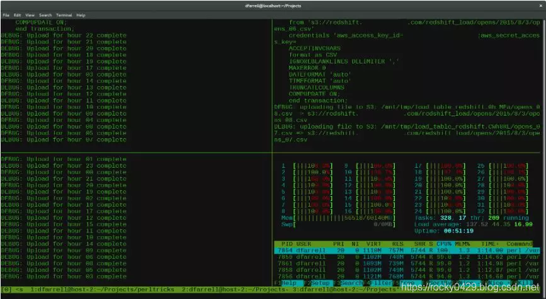Select process row with PID 7856
546x299 pixels.
(x=407, y=277)
